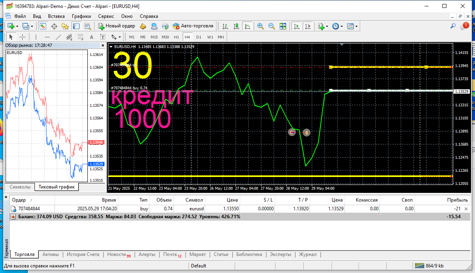The width and height of the screenshot is (475, 273).
Task: Click order number 707484844 in the trade row
Action: [29, 209]
